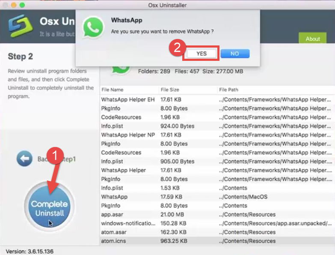Select the Info.plist 905.00 Bytes row
The height and width of the screenshot is (255, 335).
tap(217, 161)
